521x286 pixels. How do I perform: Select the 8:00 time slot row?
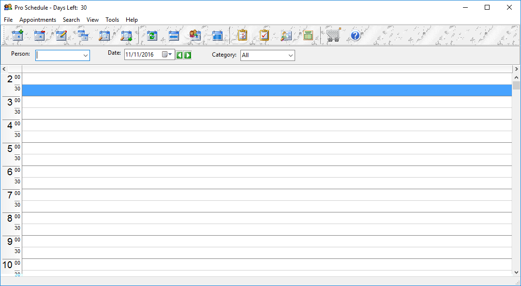pos(267,218)
